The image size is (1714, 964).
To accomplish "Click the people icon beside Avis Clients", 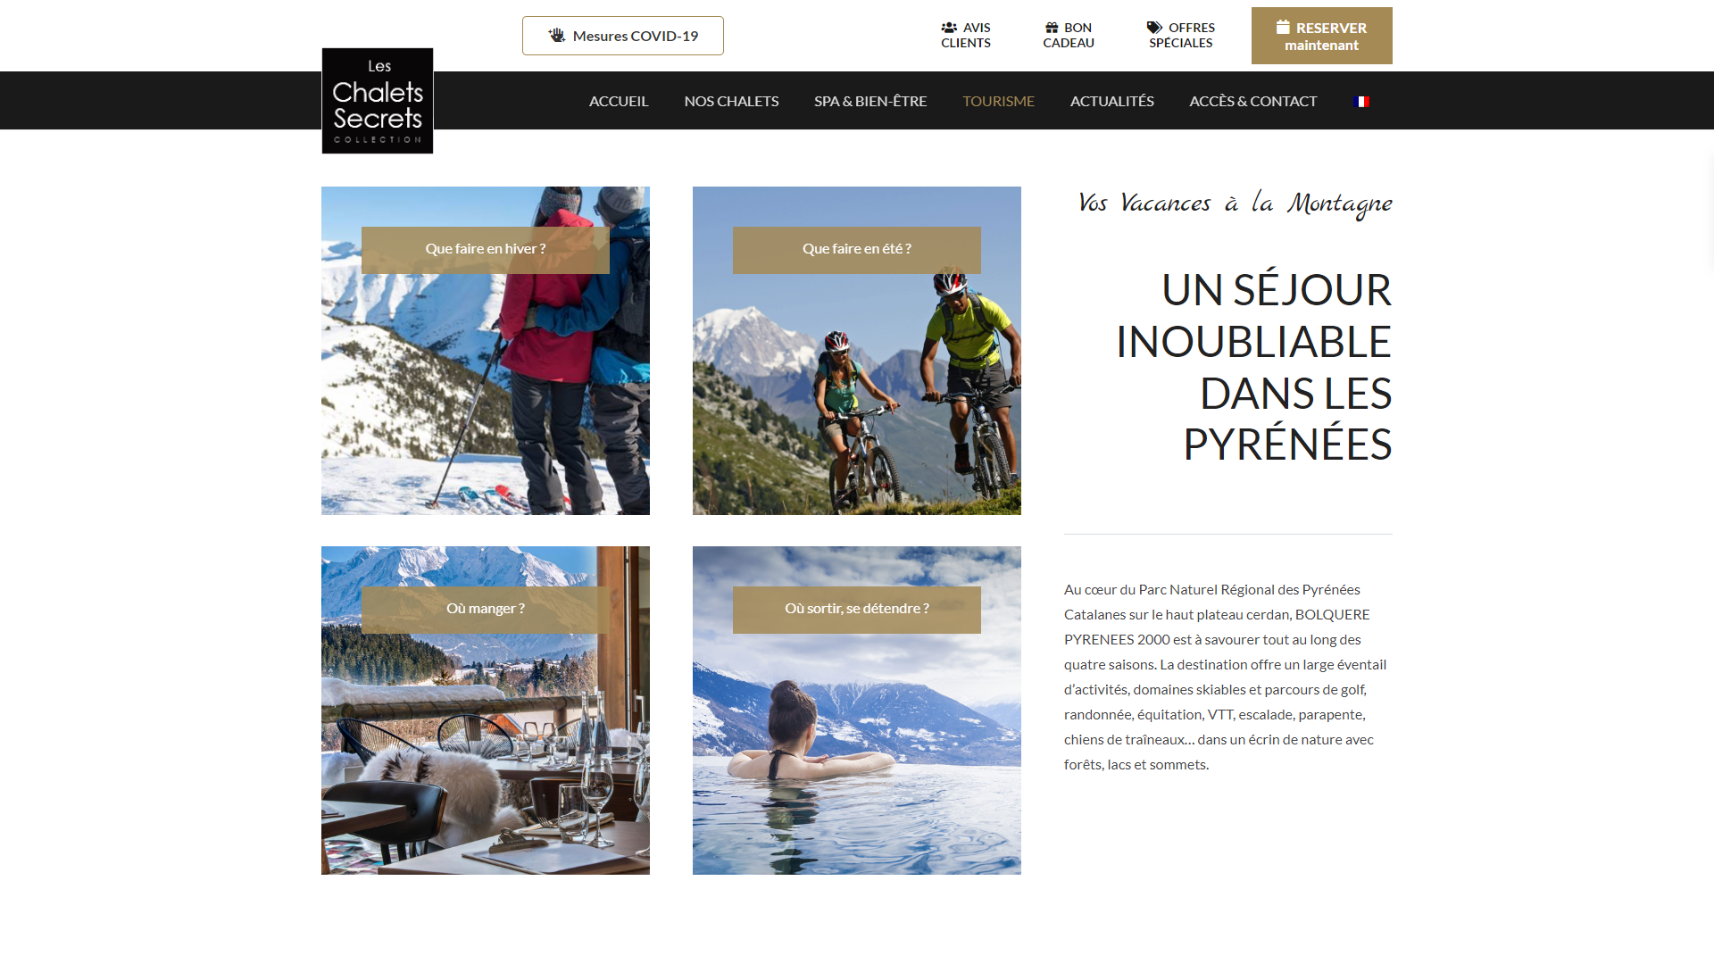I will coord(949,28).
